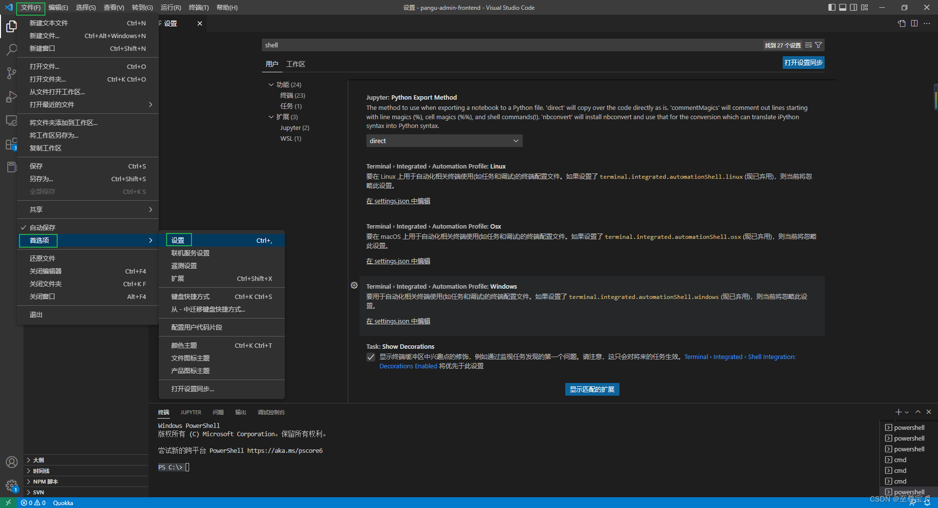This screenshot has height=508, width=938.
Task: Open the Search view icon
Action: point(11,49)
